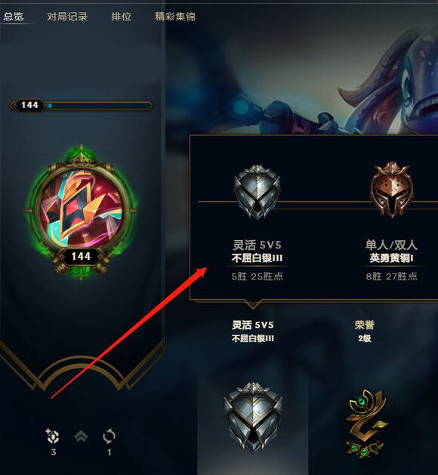The width and height of the screenshot is (438, 475).
Task: Click the summoner profile avatar icon
Action: (x=81, y=209)
